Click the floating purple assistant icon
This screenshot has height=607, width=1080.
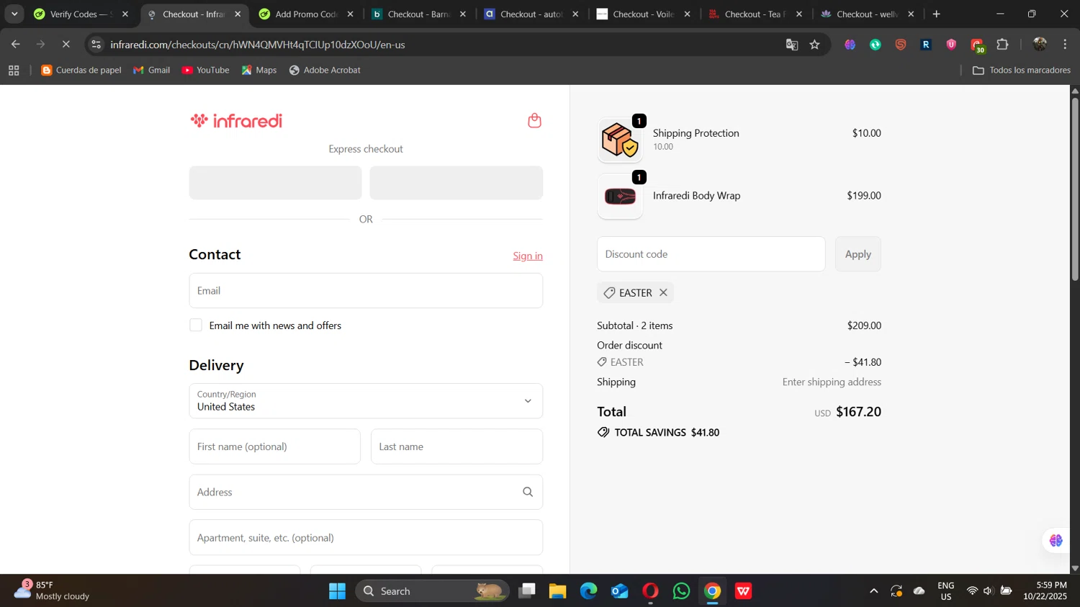coord(1056,540)
